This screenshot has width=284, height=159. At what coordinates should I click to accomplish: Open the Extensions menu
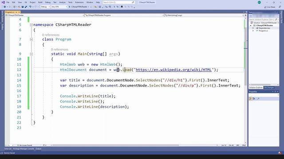tap(79, 2)
